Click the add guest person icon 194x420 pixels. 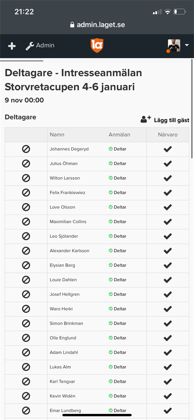pyautogui.click(x=146, y=119)
